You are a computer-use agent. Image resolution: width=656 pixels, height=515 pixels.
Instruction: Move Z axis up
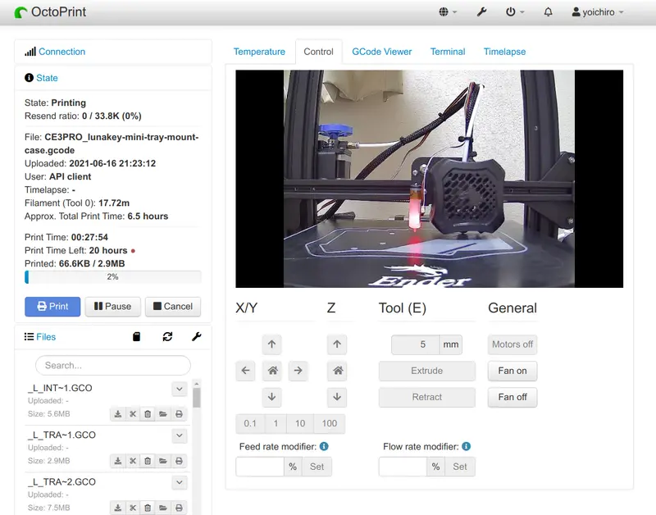click(x=337, y=344)
